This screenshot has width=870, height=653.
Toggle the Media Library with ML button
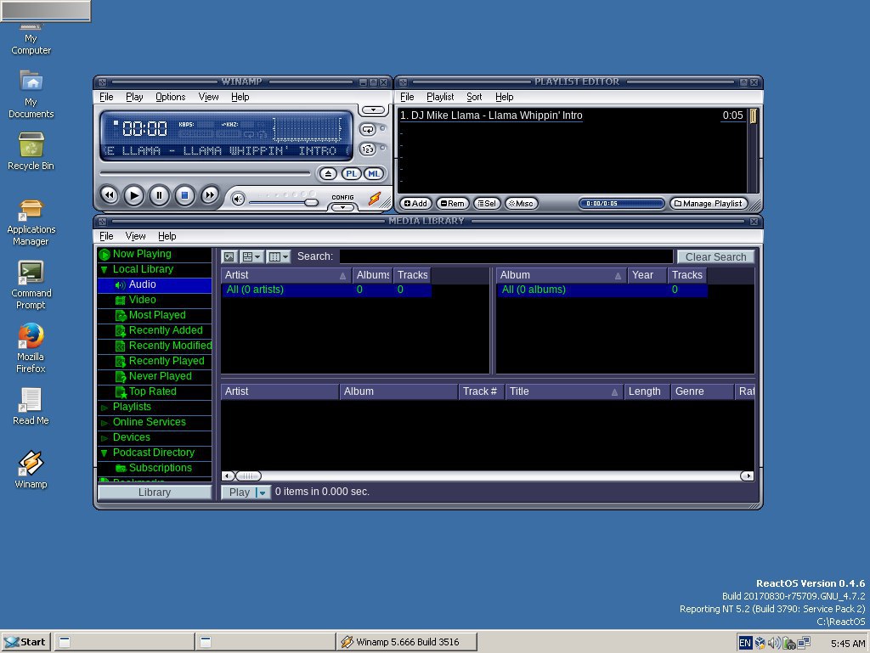tap(374, 173)
